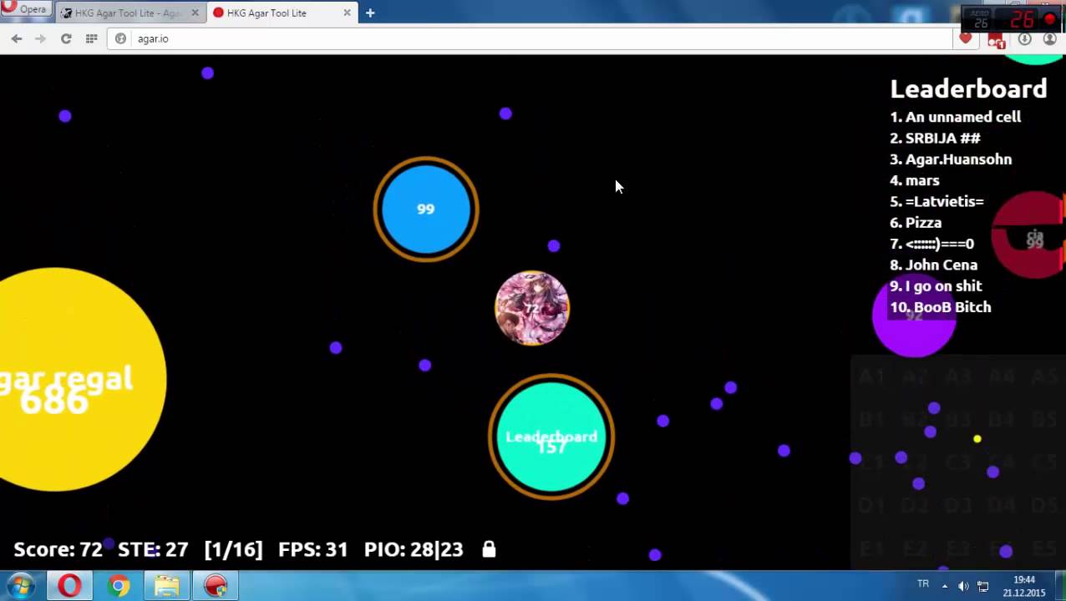This screenshot has width=1066, height=601.
Task: Open a new browser tab
Action: [x=370, y=13]
